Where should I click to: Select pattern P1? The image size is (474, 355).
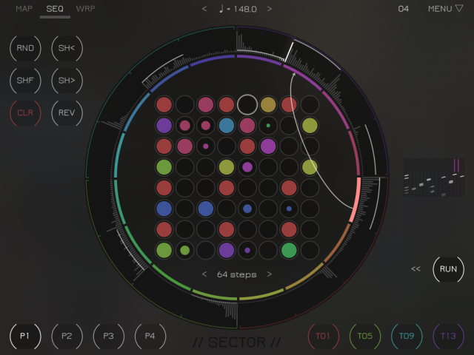click(x=25, y=336)
